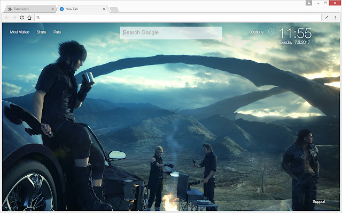Click the date Tuesday 7.3.2017
342x213 pixels.
tap(294, 42)
